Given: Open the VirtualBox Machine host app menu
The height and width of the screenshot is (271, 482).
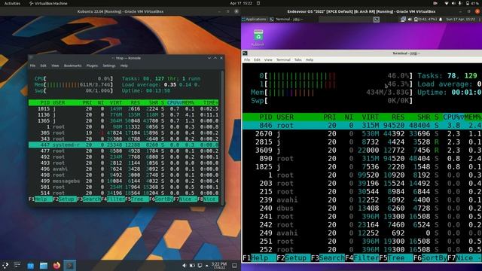Looking at the screenshot, I should click(48, 3).
